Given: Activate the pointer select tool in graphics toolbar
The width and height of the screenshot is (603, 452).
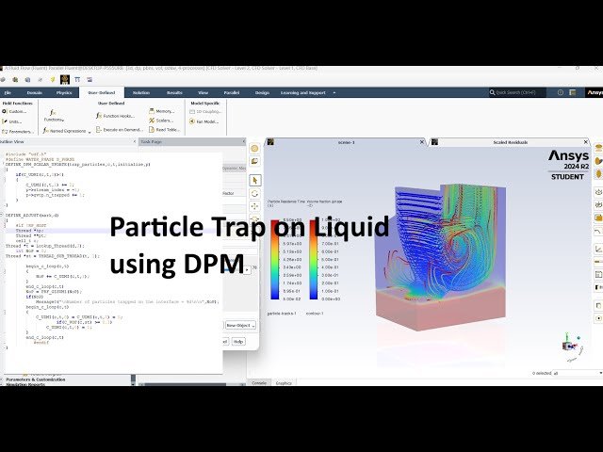Looking at the screenshot, I should point(254,180).
